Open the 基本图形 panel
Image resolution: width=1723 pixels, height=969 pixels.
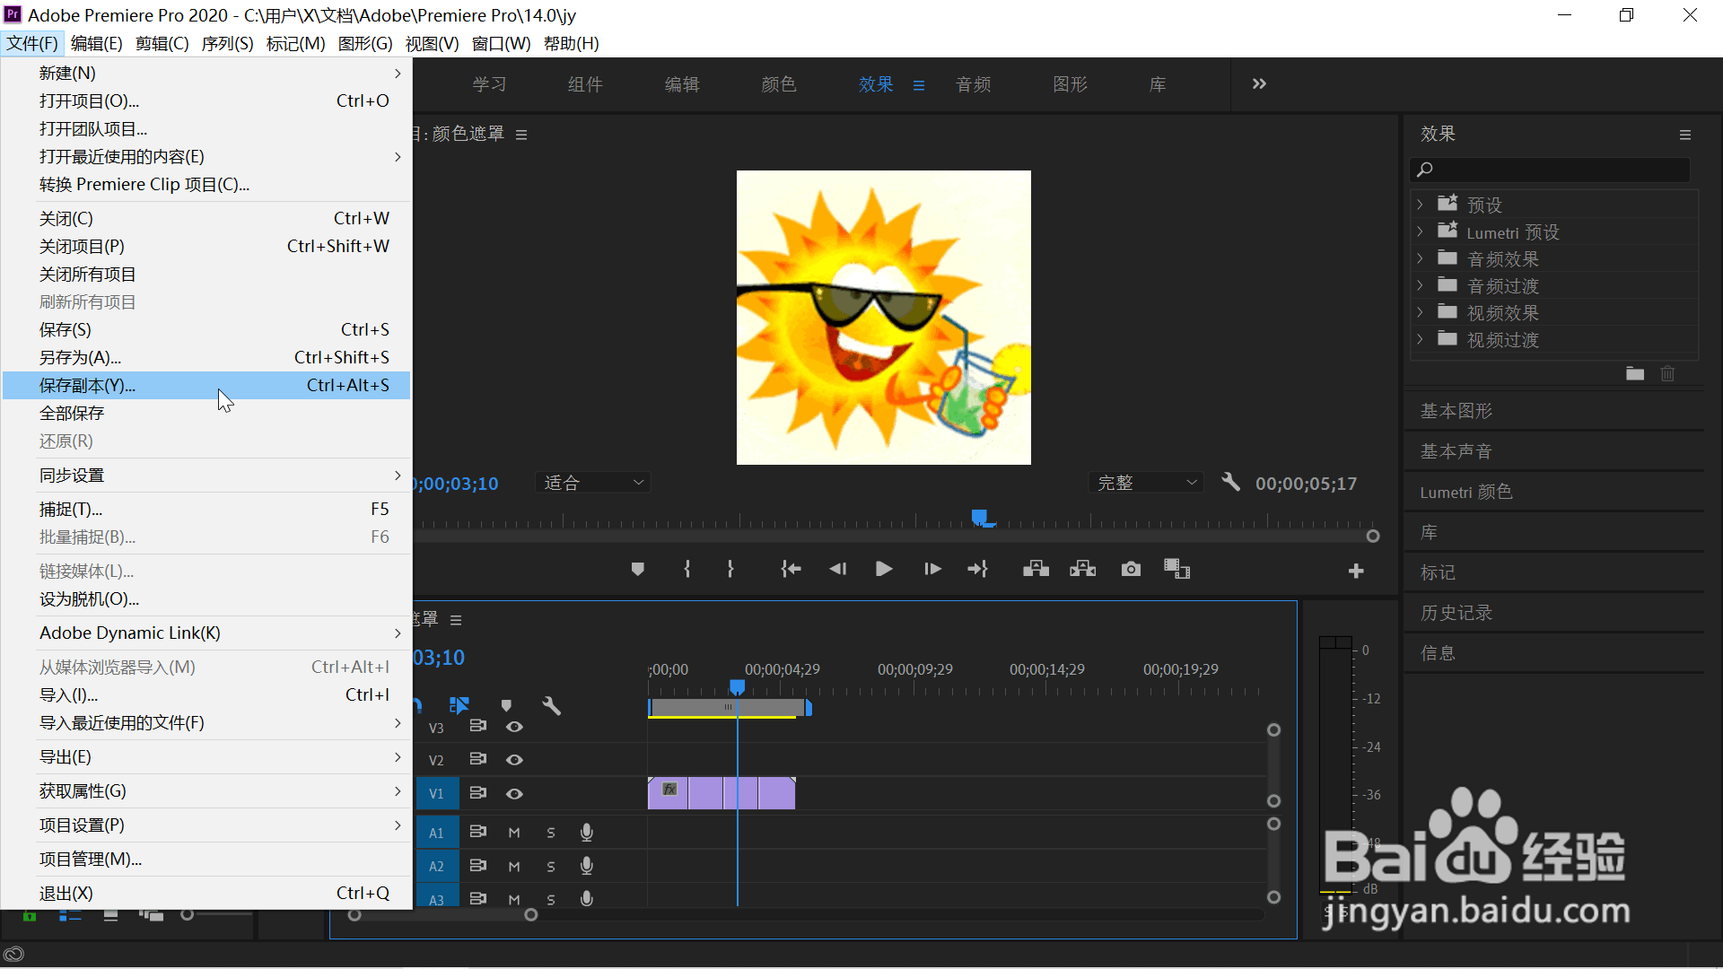coord(1456,411)
